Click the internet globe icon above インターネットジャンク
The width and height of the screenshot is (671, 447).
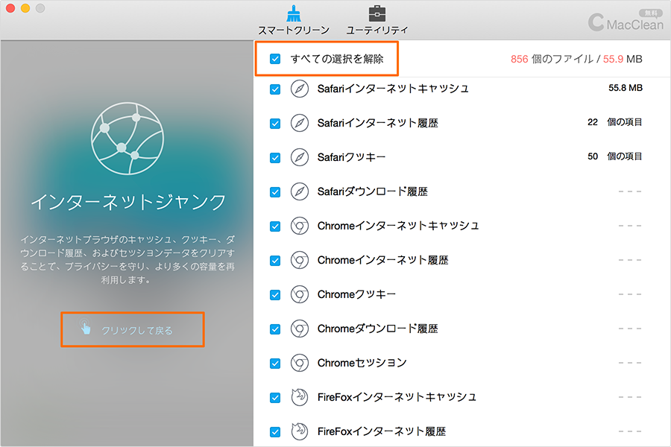(x=127, y=138)
